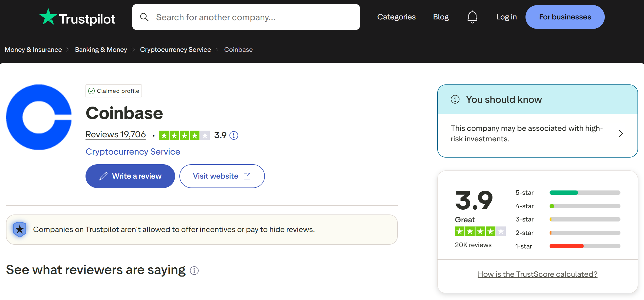Viewport: 644px width, 300px height.
Task: Filter reviews by 4-star rating bar
Action: click(x=585, y=206)
